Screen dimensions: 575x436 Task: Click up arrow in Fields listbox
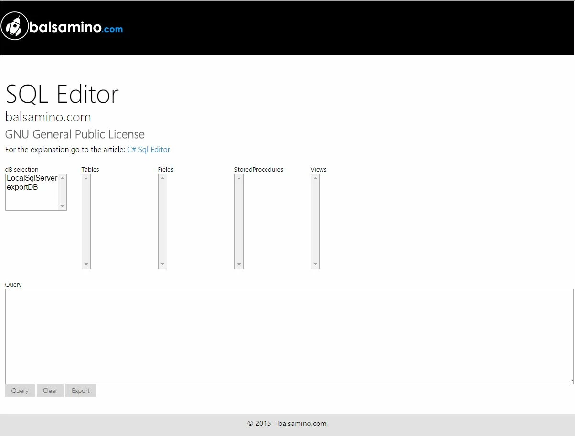[162, 178]
